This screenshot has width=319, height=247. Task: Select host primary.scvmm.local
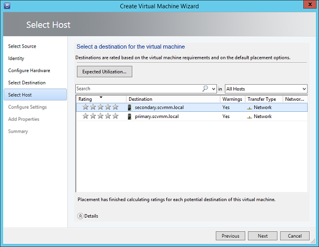pos(192,116)
